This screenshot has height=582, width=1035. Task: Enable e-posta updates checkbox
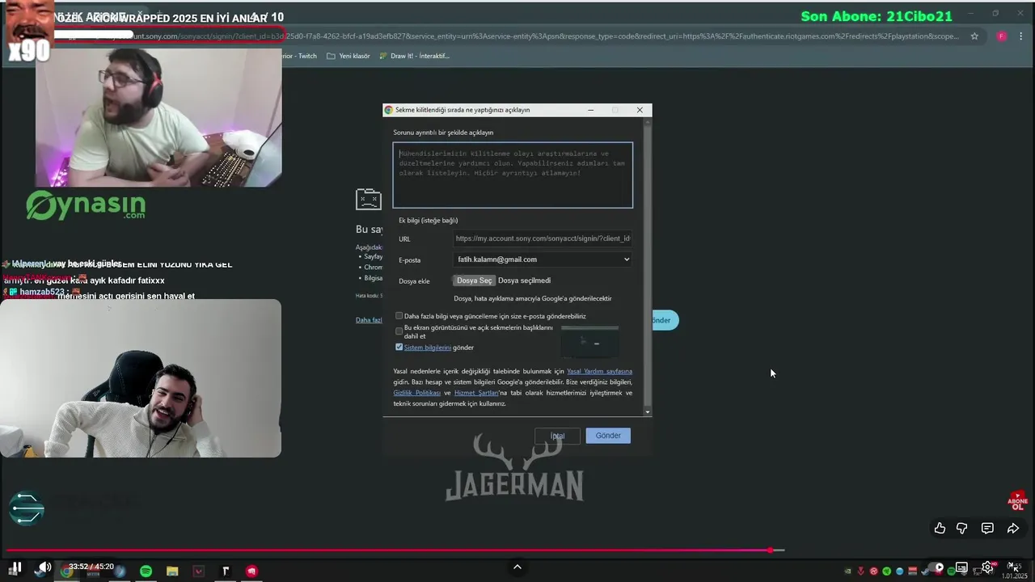click(x=399, y=316)
